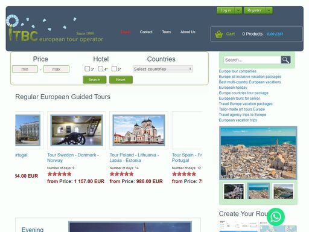The width and height of the screenshot is (309, 232).
Task: Click the night tower image below
Action: click(130, 227)
